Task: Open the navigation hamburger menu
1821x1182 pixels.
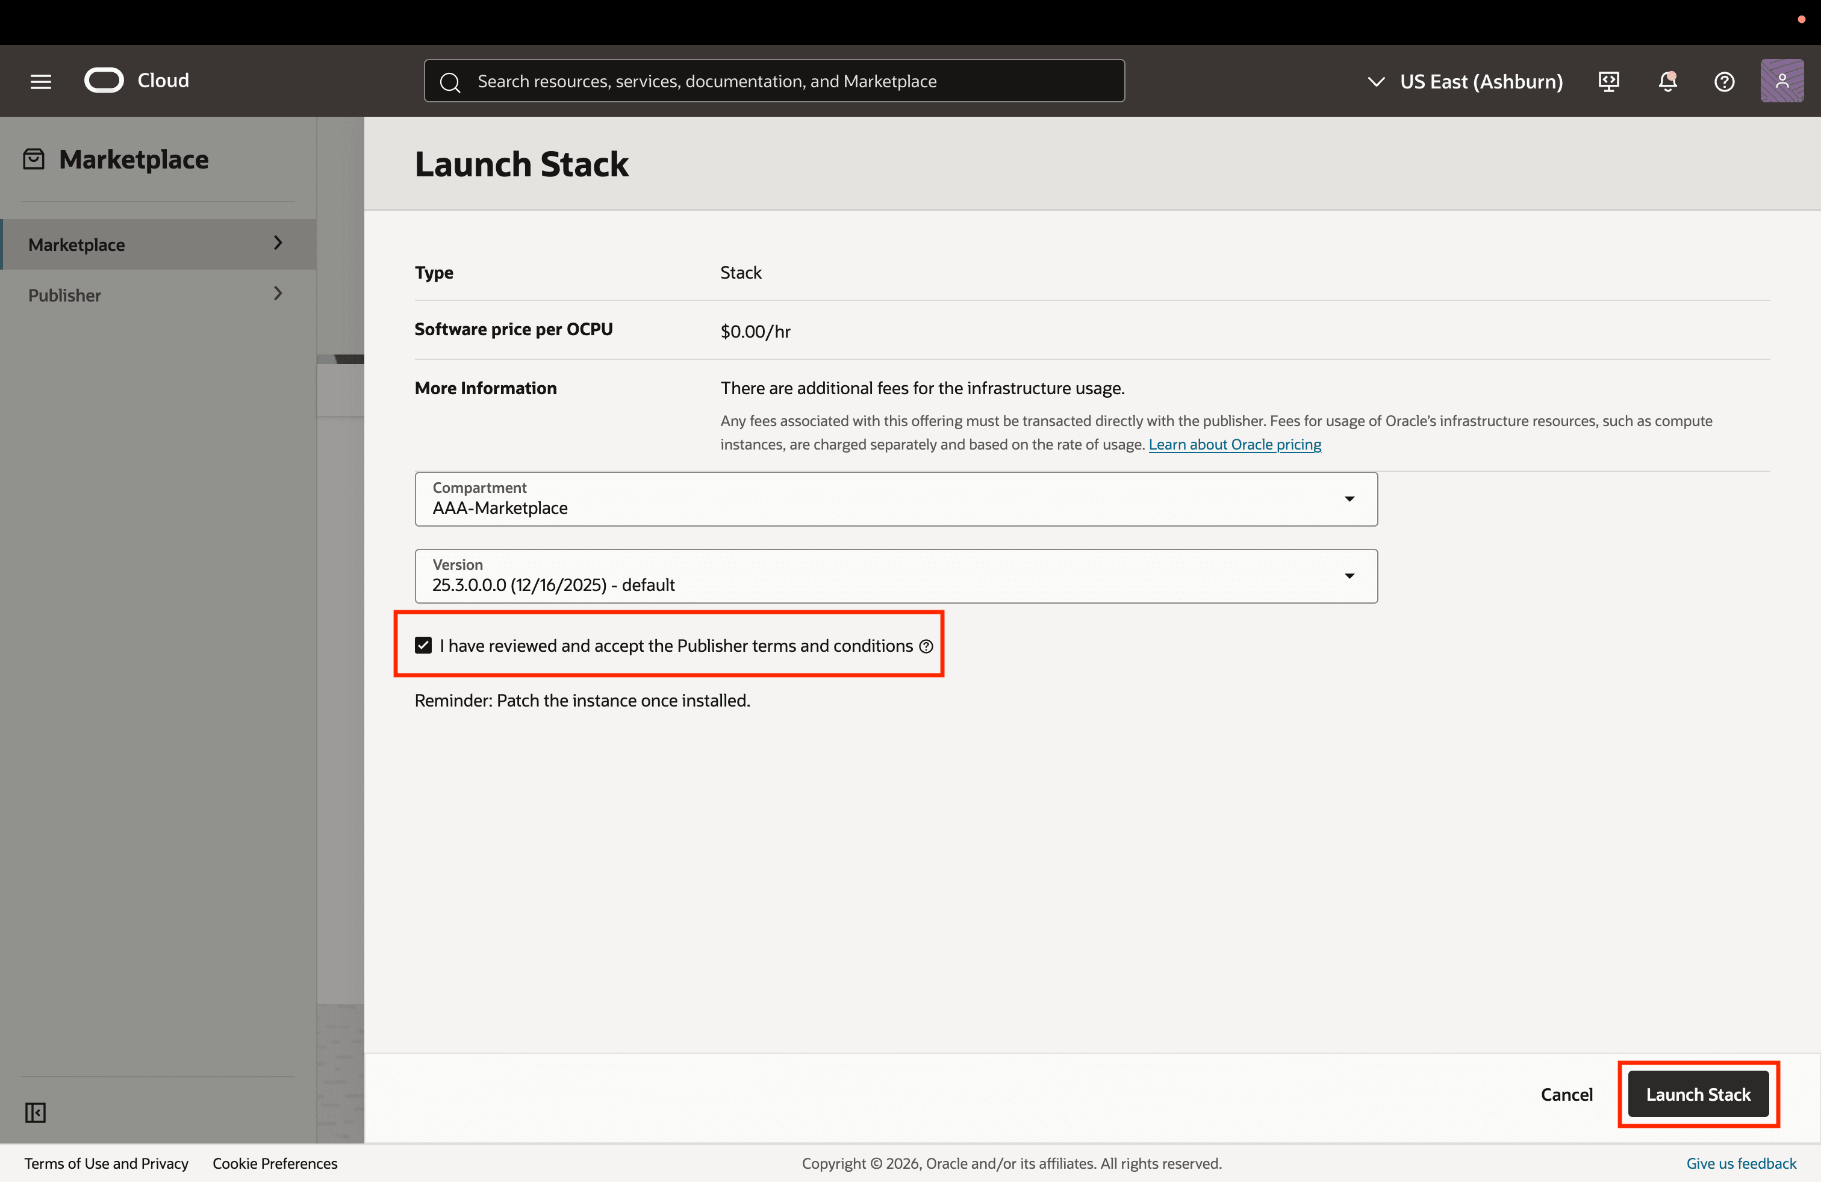Action: point(40,81)
